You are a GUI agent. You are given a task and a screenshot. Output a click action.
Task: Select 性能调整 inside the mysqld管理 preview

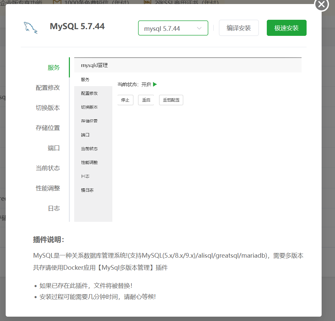click(x=89, y=162)
